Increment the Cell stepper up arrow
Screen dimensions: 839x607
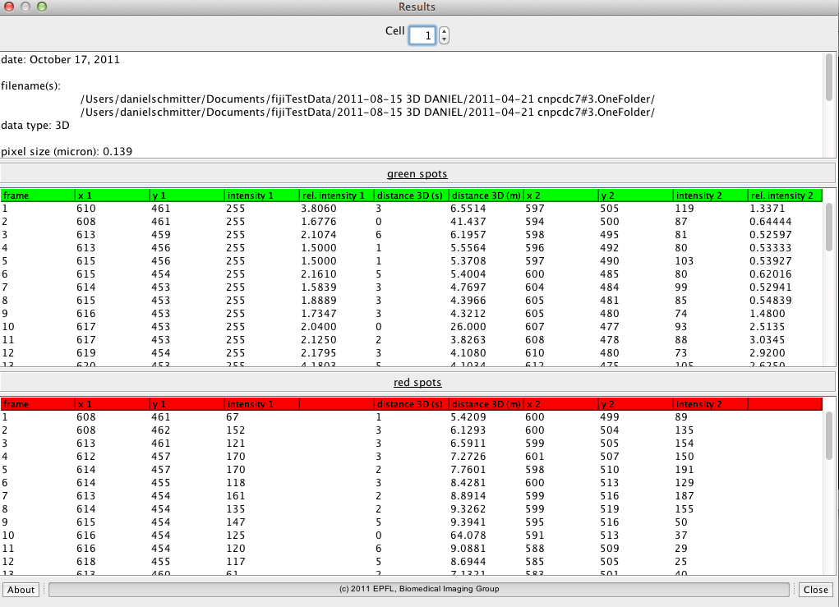click(x=445, y=31)
